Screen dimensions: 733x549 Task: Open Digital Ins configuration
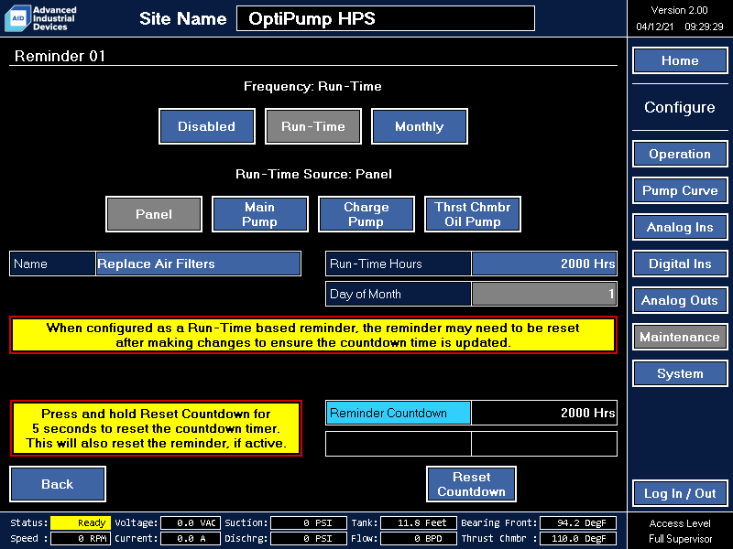(x=680, y=264)
